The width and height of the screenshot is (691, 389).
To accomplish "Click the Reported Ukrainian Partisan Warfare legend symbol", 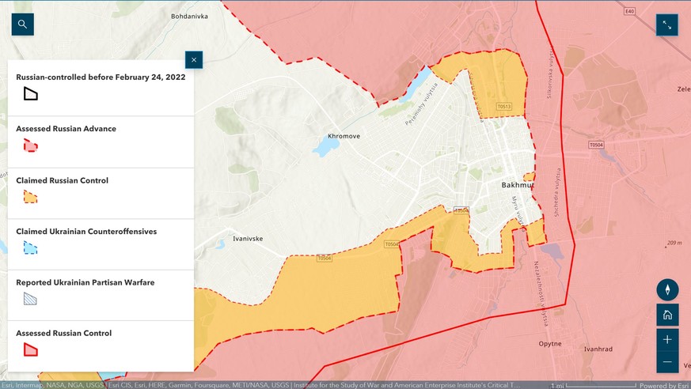I will (x=30, y=299).
